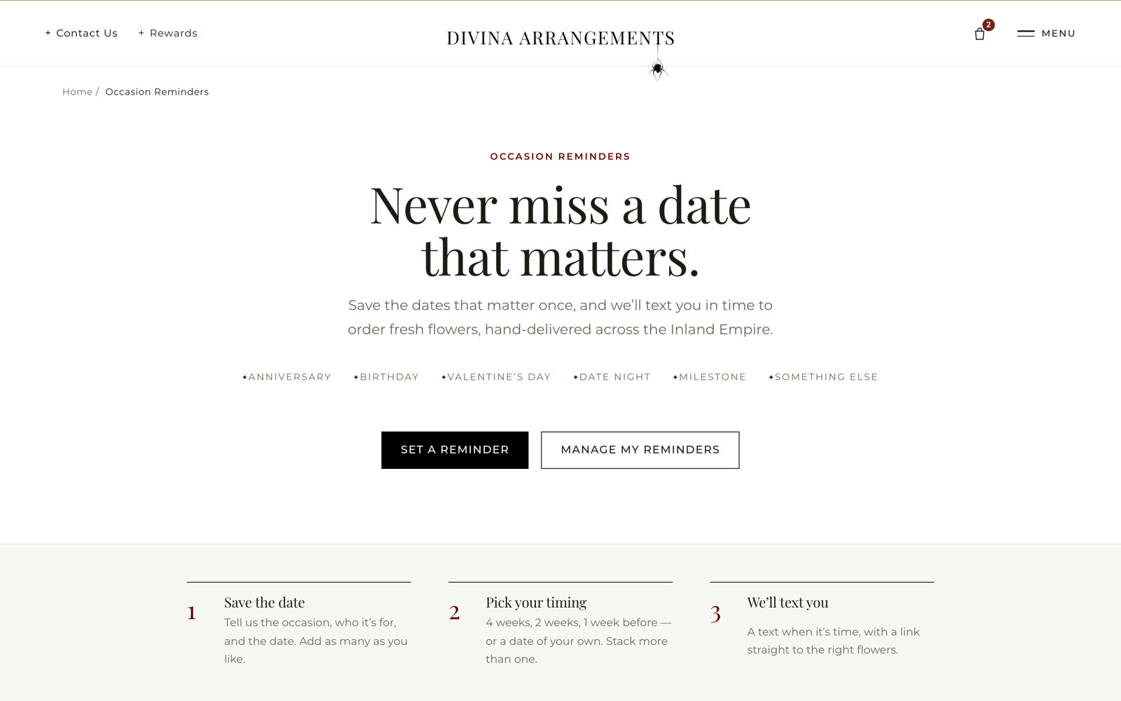The width and height of the screenshot is (1121, 701).
Task: Click the '4 weeks, 2 weeks, 1 week before' description
Action: 579,641
